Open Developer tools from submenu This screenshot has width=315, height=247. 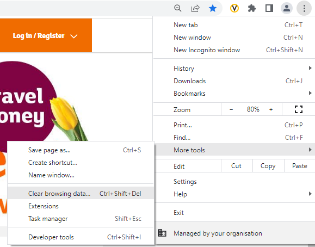coord(81,237)
